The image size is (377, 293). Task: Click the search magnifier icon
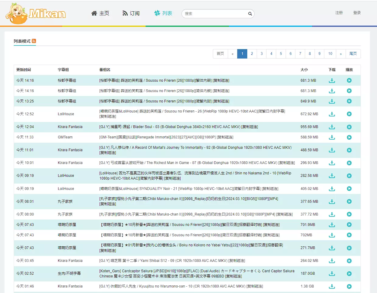[250, 14]
